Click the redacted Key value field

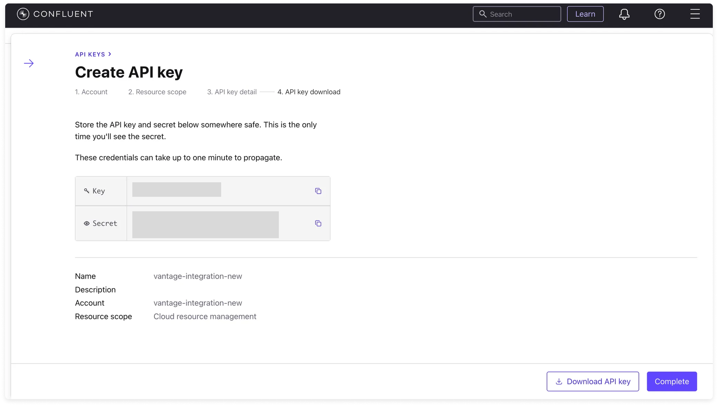pos(177,190)
